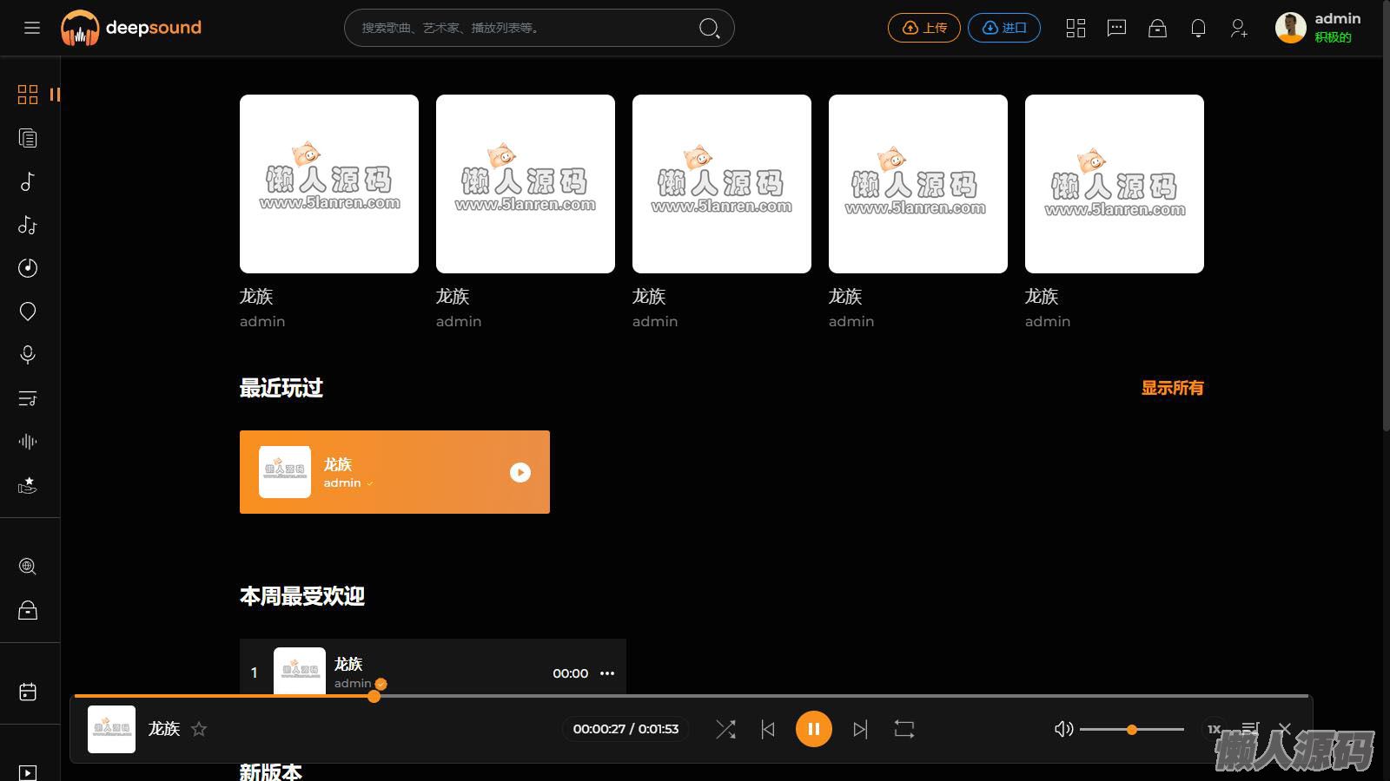Open the notifications bell

click(x=1198, y=28)
